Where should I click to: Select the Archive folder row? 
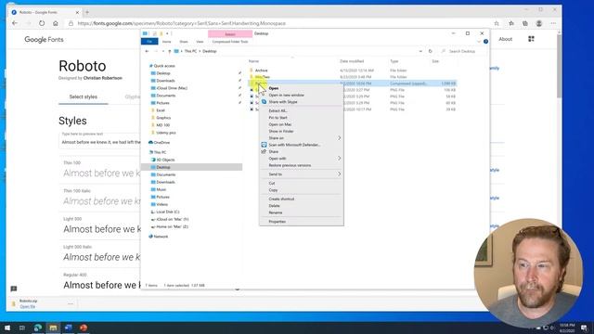[353, 71]
